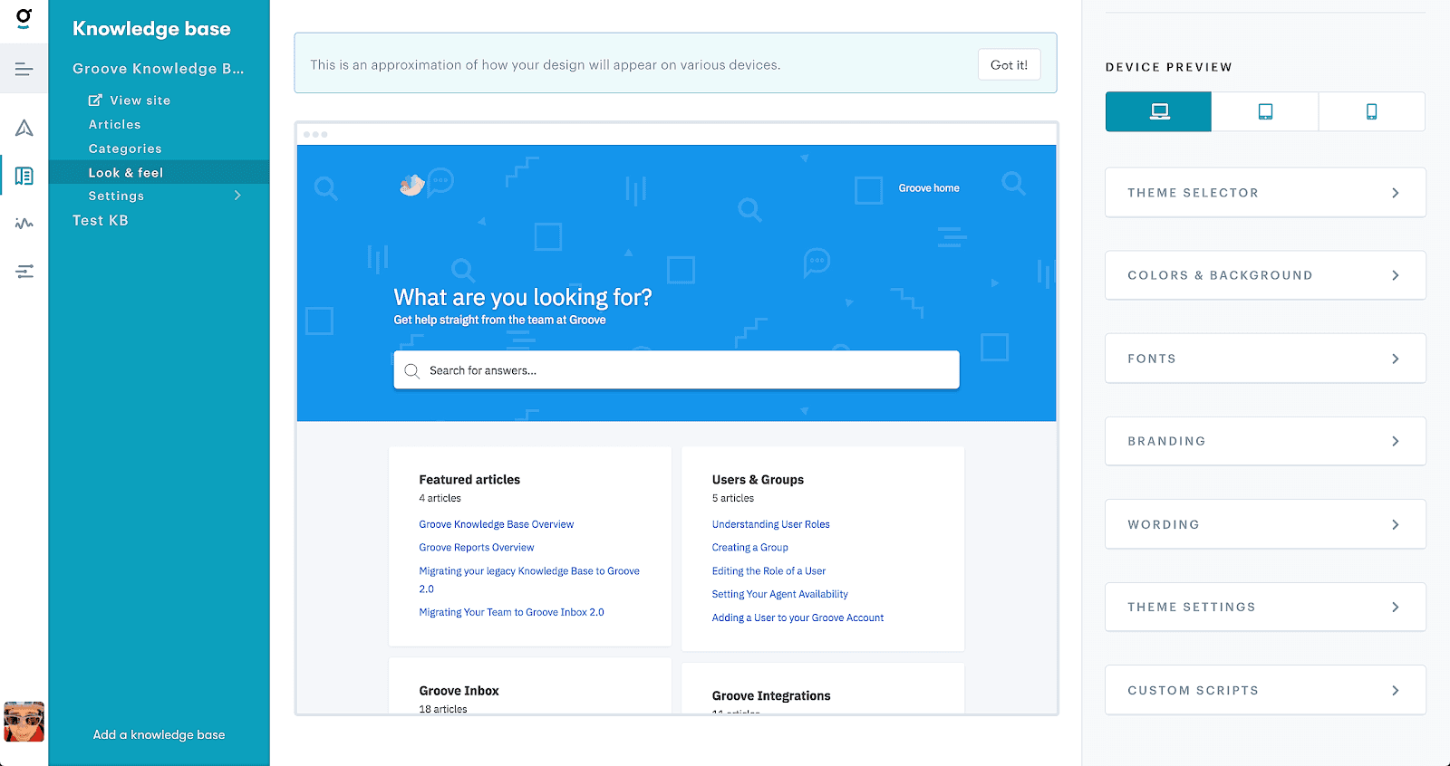Screen dimensions: 1450x766
Task: Expand the Wording panel
Action: [1265, 524]
